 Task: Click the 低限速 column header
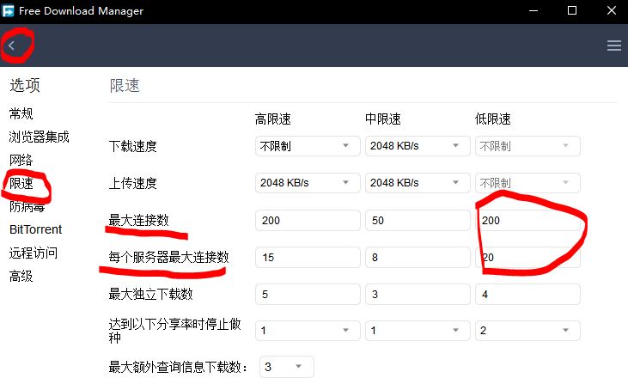(x=492, y=119)
